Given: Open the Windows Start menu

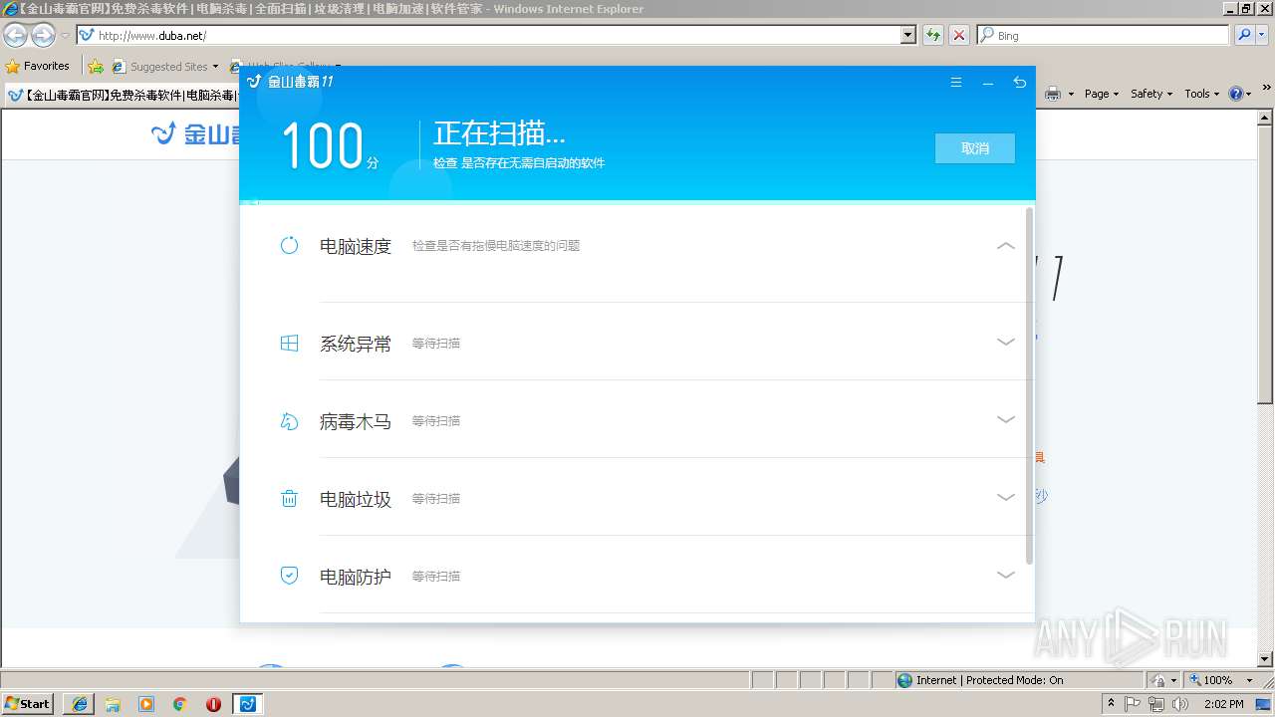Looking at the screenshot, I should tap(28, 703).
